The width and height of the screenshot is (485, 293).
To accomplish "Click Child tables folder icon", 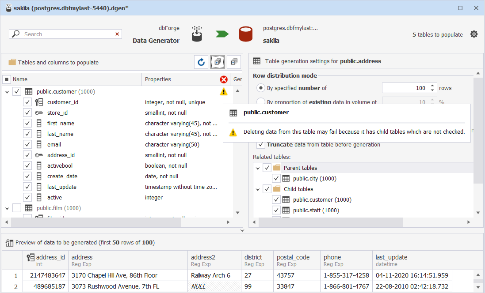I will 277,189.
